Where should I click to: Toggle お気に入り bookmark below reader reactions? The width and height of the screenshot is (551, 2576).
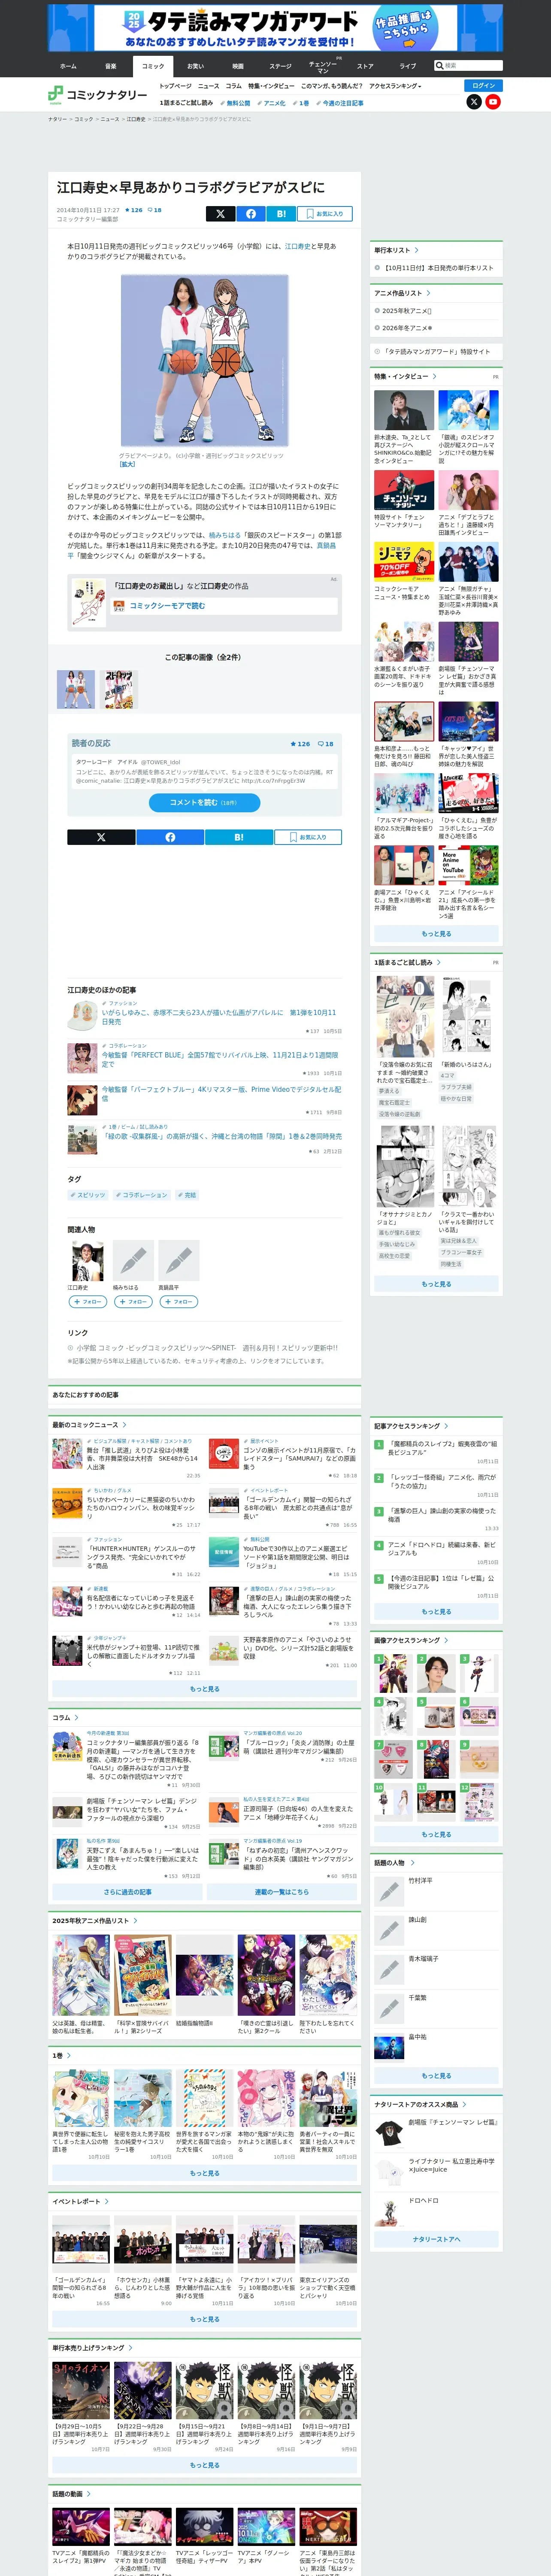(308, 837)
